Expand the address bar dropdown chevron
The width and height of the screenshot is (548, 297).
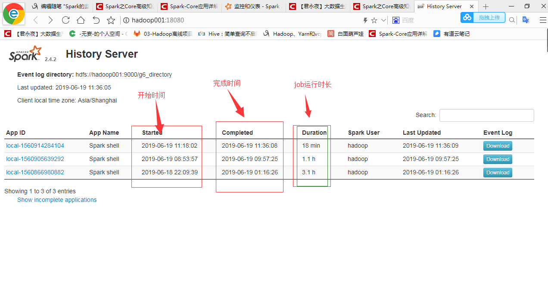pos(383,20)
